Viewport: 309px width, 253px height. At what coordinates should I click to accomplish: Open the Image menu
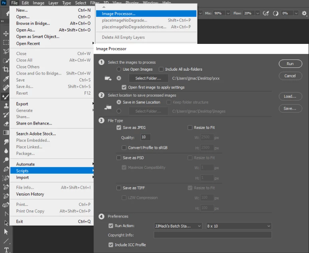point(38,3)
